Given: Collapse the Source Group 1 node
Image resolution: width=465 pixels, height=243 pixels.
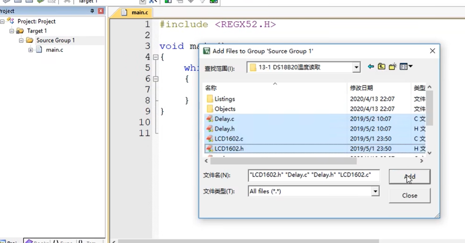Looking at the screenshot, I should pyautogui.click(x=21, y=40).
